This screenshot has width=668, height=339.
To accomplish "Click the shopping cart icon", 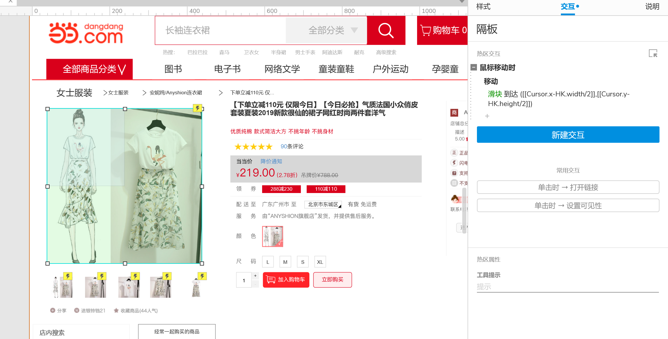I will tap(426, 30).
